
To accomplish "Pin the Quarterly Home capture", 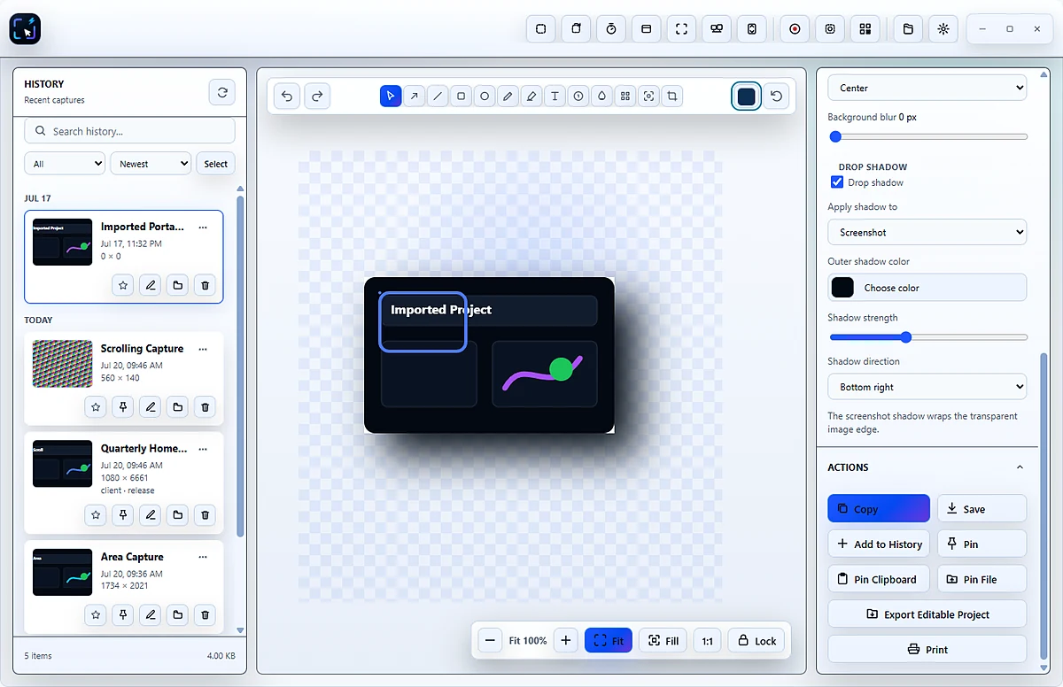I will tap(123, 514).
